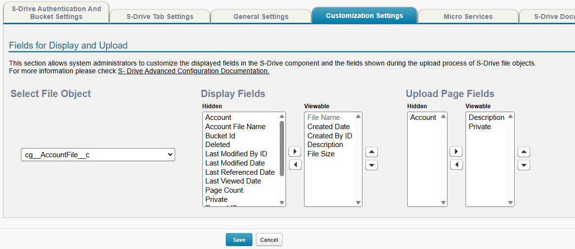Select Bucket Id in Display Hidden list
575x249 pixels.
[220, 136]
